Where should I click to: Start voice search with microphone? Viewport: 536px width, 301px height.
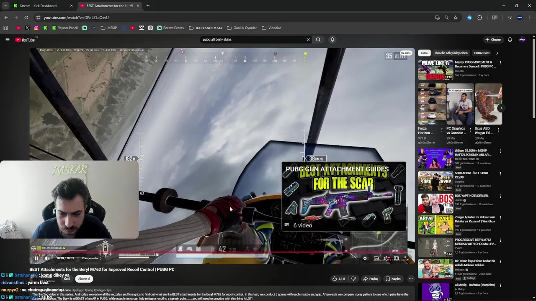[332, 40]
